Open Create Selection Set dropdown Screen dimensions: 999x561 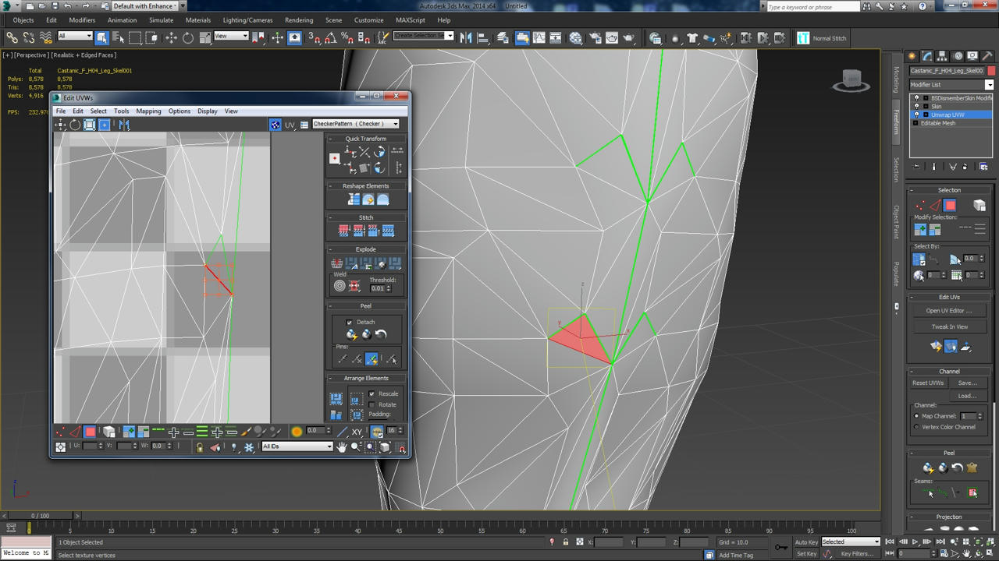coord(424,36)
